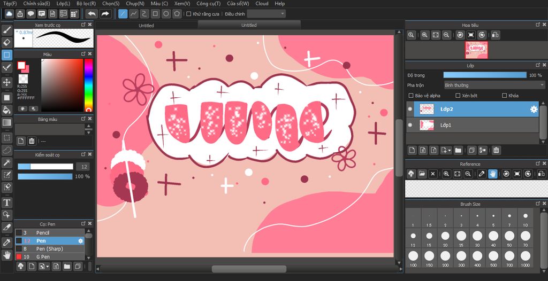Select the Eraser tool
This screenshot has width=548, height=281.
(x=7, y=43)
